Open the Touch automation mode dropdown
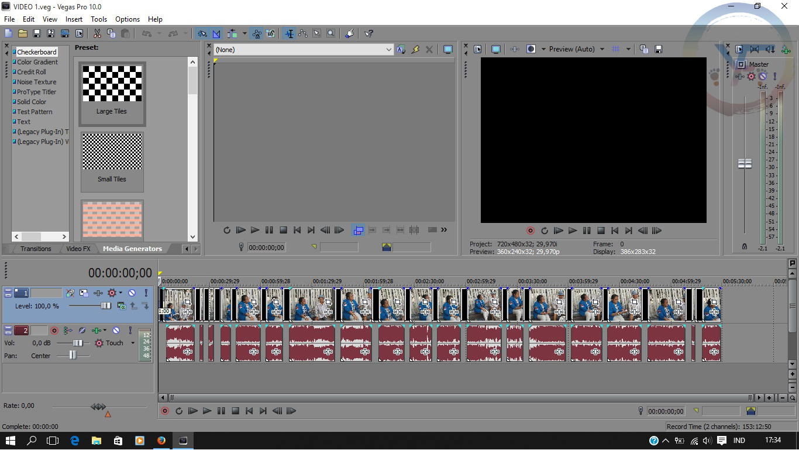799x450 pixels. [x=133, y=343]
